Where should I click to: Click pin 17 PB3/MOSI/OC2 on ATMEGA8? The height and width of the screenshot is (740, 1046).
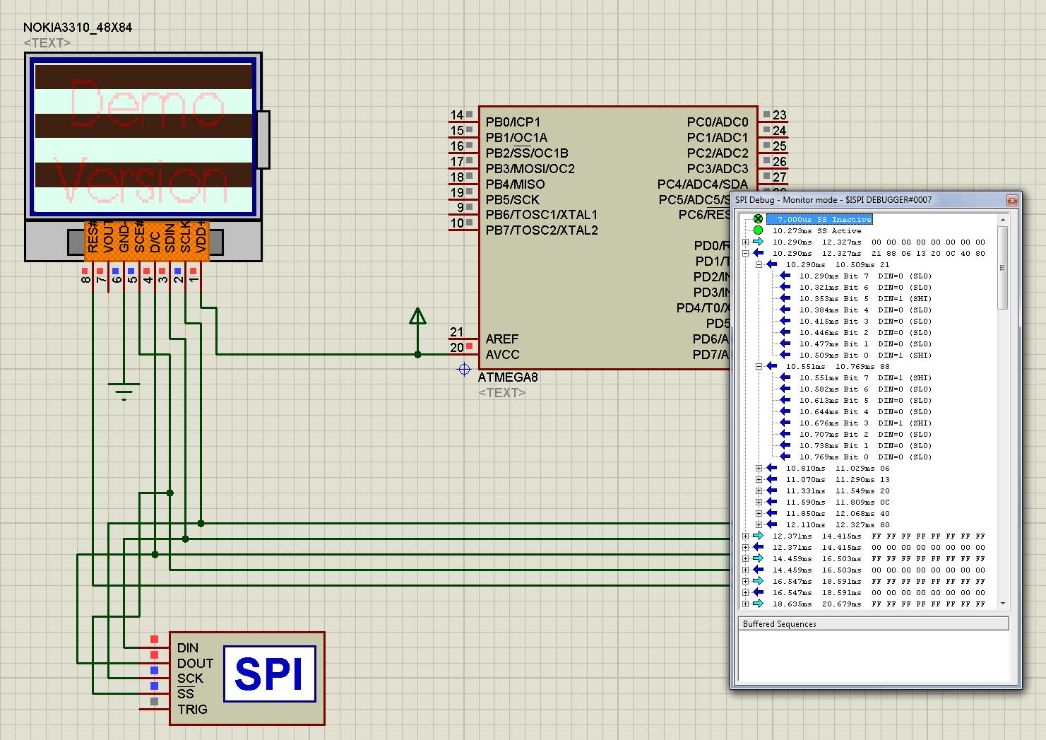pyautogui.click(x=463, y=168)
